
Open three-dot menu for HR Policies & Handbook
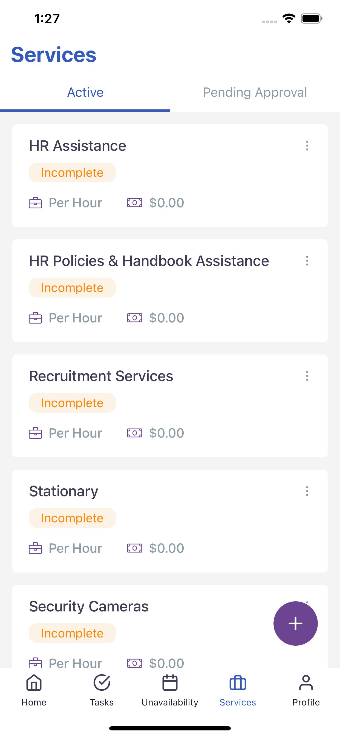(x=307, y=261)
